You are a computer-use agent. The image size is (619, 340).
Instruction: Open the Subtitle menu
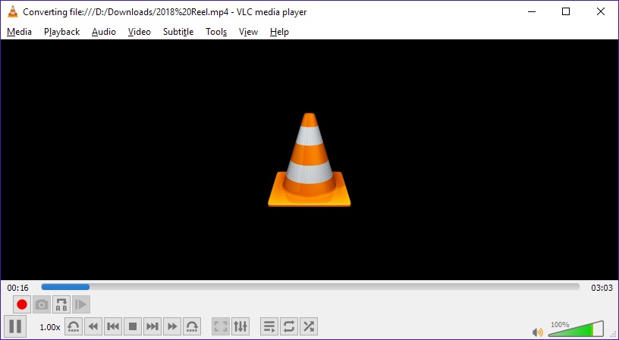[178, 32]
